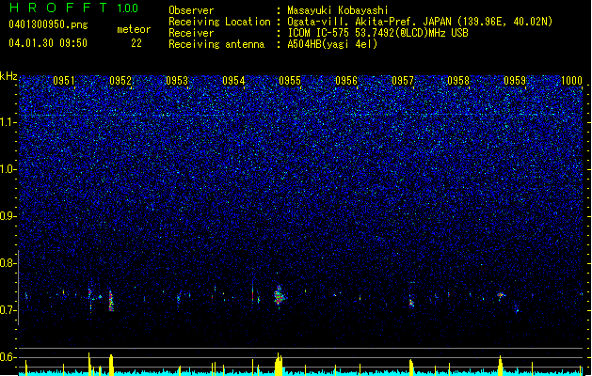
Task: Click the 0956 time marker
Action: [346, 81]
